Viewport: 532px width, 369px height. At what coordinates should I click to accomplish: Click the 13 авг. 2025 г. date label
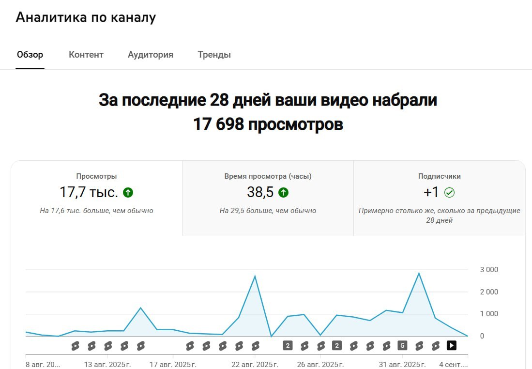tap(107, 364)
